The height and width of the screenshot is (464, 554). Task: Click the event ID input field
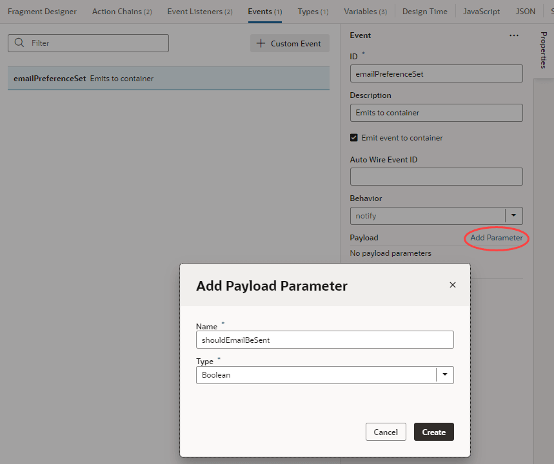pyautogui.click(x=436, y=73)
